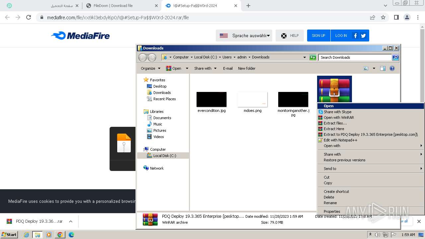
Task: Open a new Chrome tab
Action: 248,6
